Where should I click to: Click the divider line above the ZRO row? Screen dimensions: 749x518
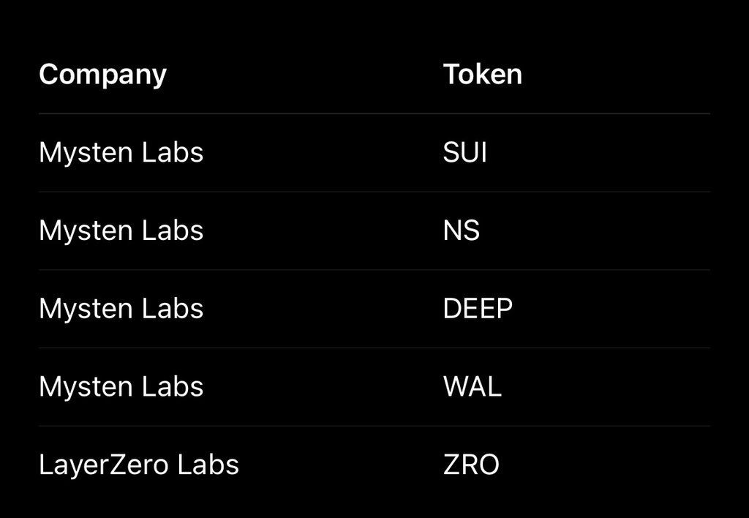point(374,426)
